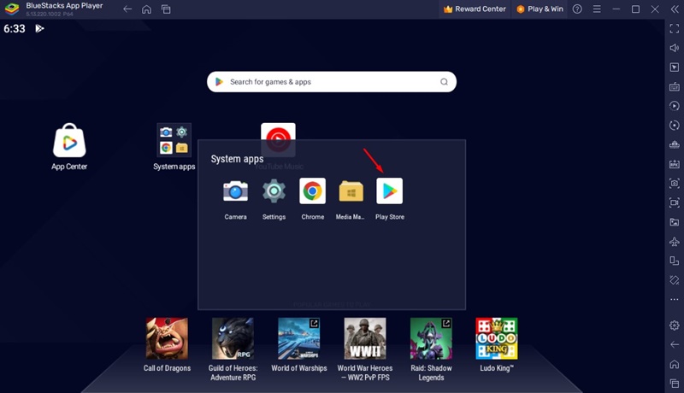
Task: Launch Call of Dragons game
Action: [167, 338]
